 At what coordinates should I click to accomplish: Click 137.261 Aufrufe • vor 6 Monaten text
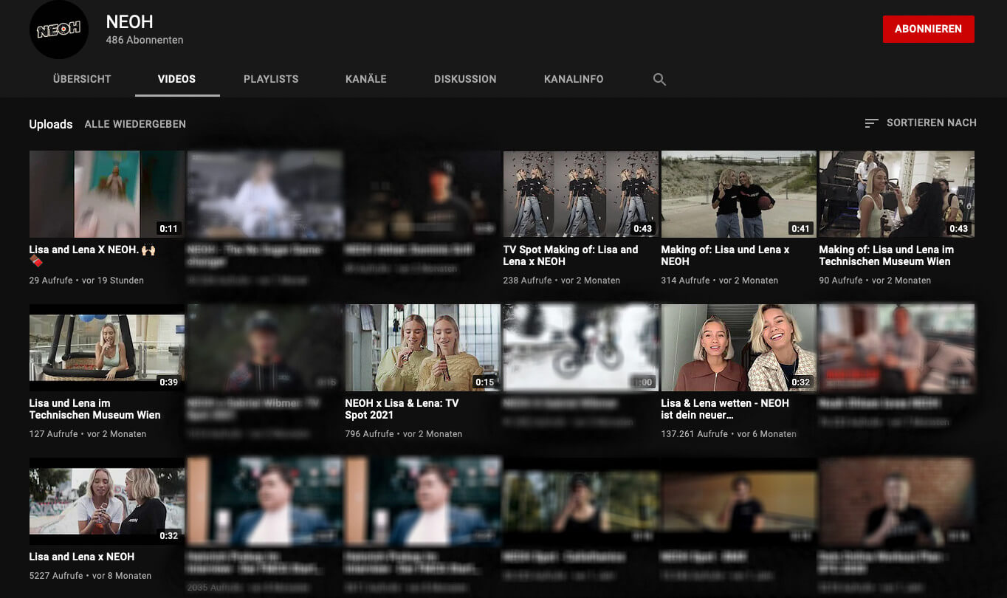coord(729,434)
